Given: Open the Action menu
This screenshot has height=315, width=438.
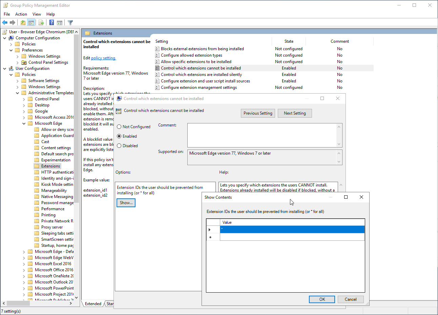Looking at the screenshot, I should [x=21, y=14].
